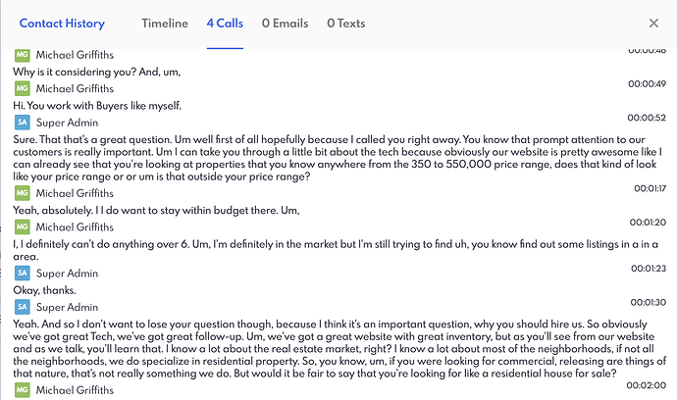Click SA avatar above "Okay, thanks."

(x=22, y=274)
